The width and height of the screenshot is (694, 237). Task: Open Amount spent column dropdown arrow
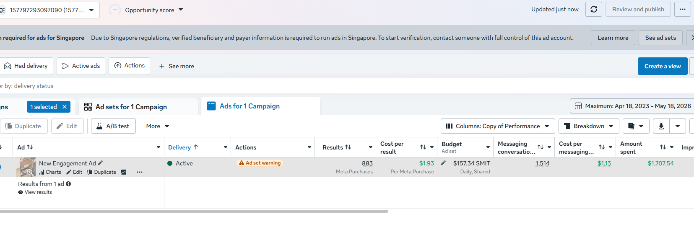[x=672, y=147]
